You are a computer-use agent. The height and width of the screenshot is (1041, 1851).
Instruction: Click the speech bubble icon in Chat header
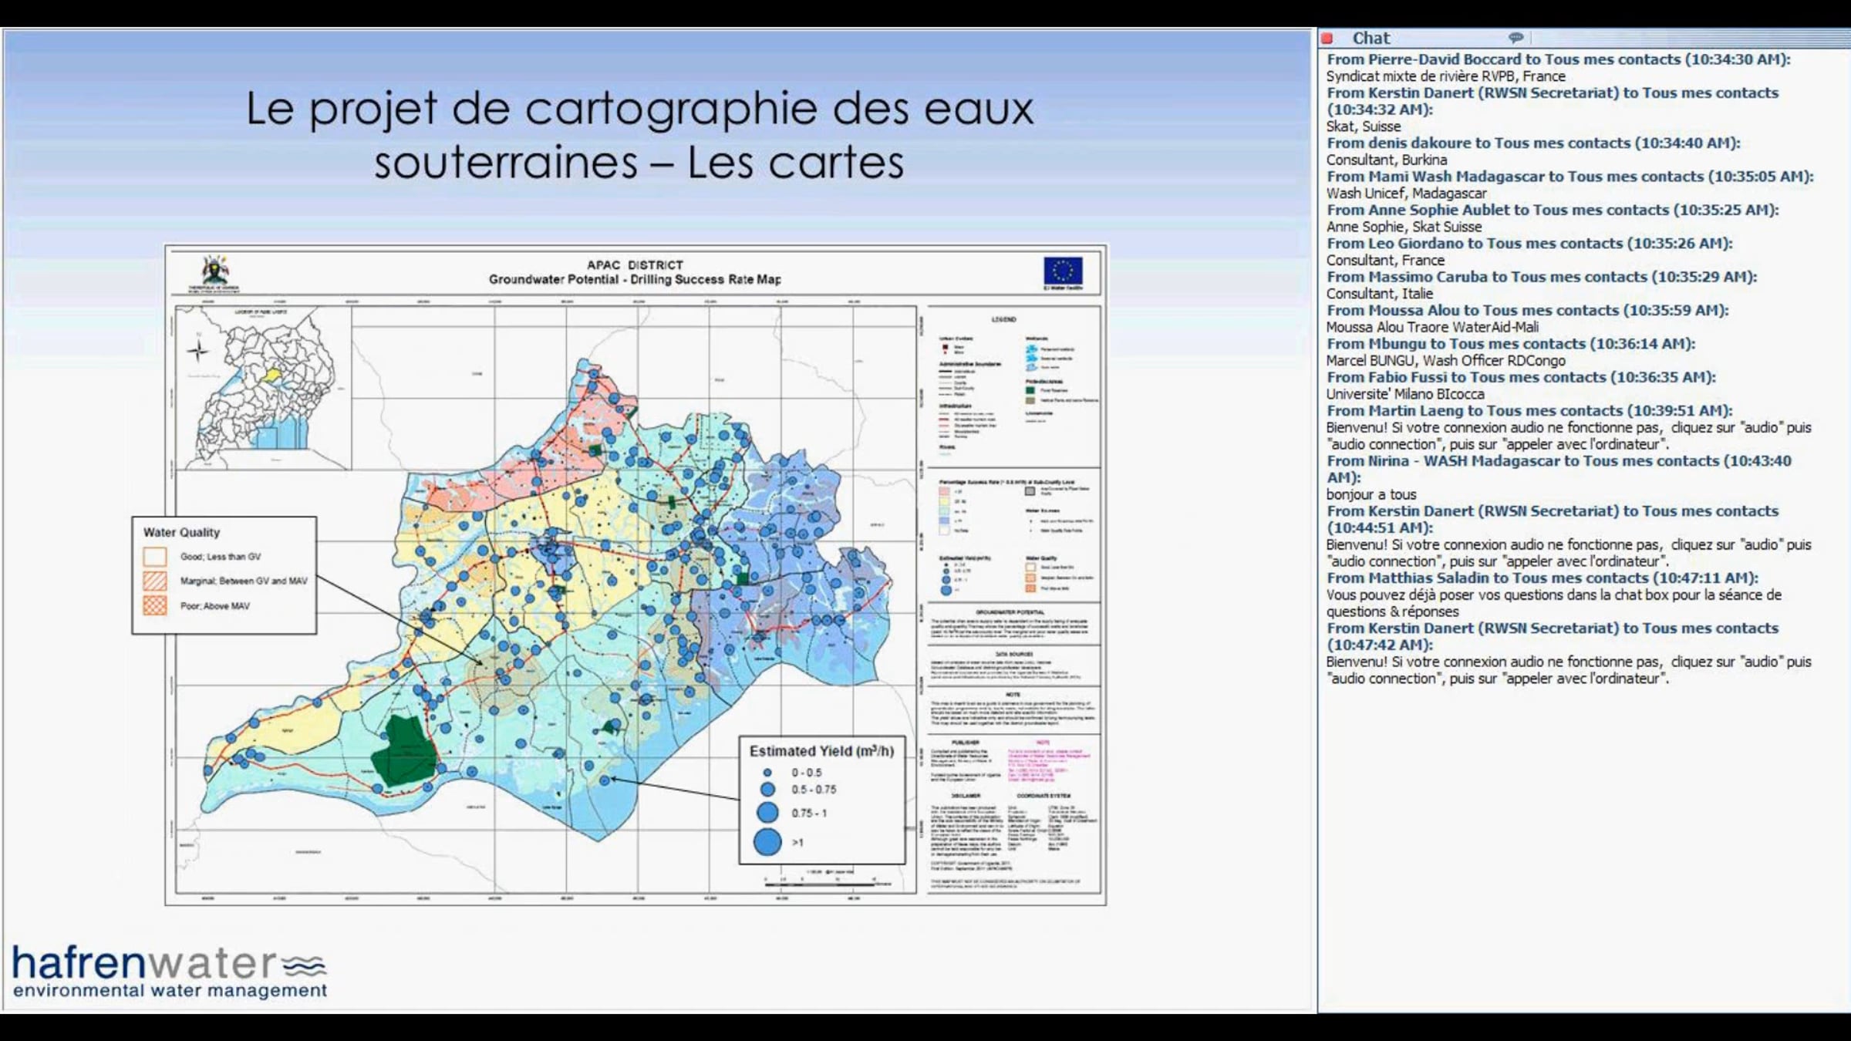(x=1516, y=37)
